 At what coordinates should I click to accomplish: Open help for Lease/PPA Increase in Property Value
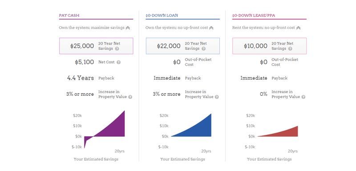click(x=303, y=97)
